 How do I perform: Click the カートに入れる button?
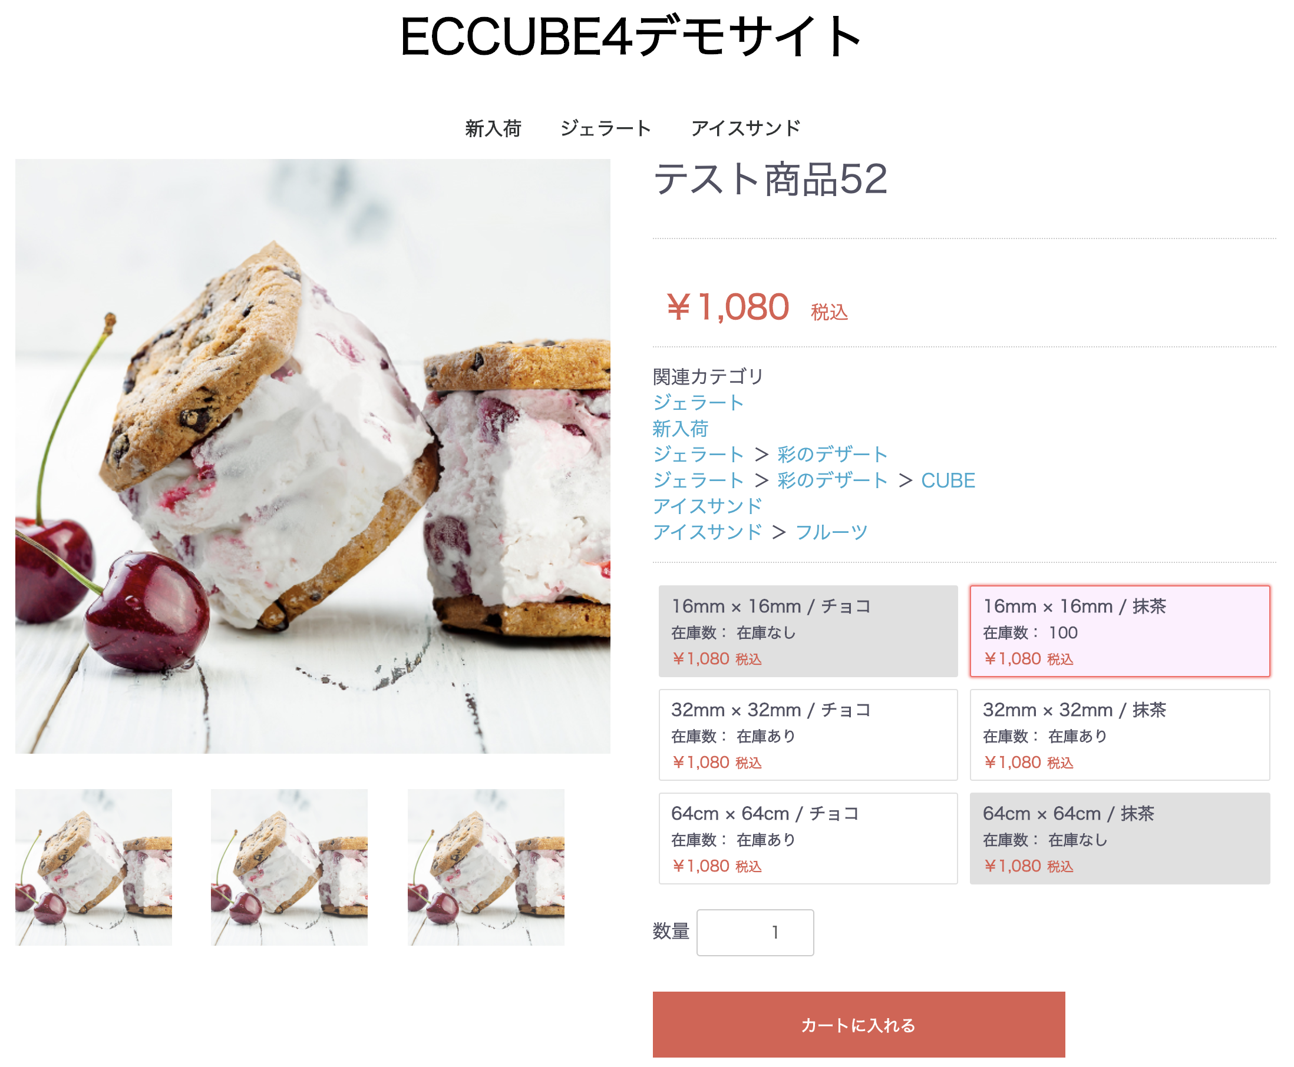click(x=859, y=1025)
